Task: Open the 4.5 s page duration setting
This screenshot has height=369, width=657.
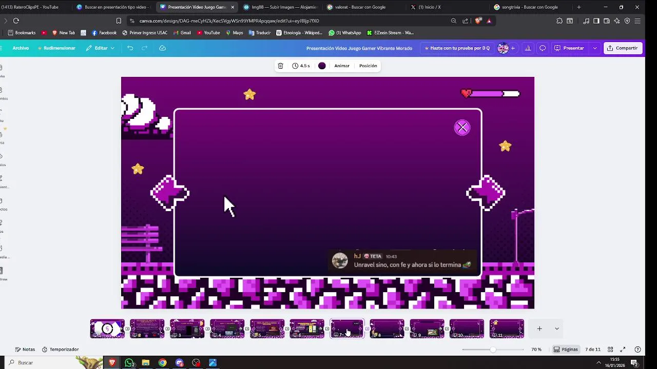Action: coord(301,66)
